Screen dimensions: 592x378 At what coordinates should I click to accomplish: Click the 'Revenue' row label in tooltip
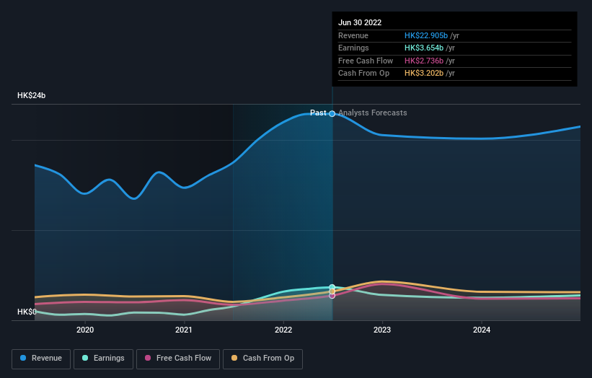[x=353, y=35]
